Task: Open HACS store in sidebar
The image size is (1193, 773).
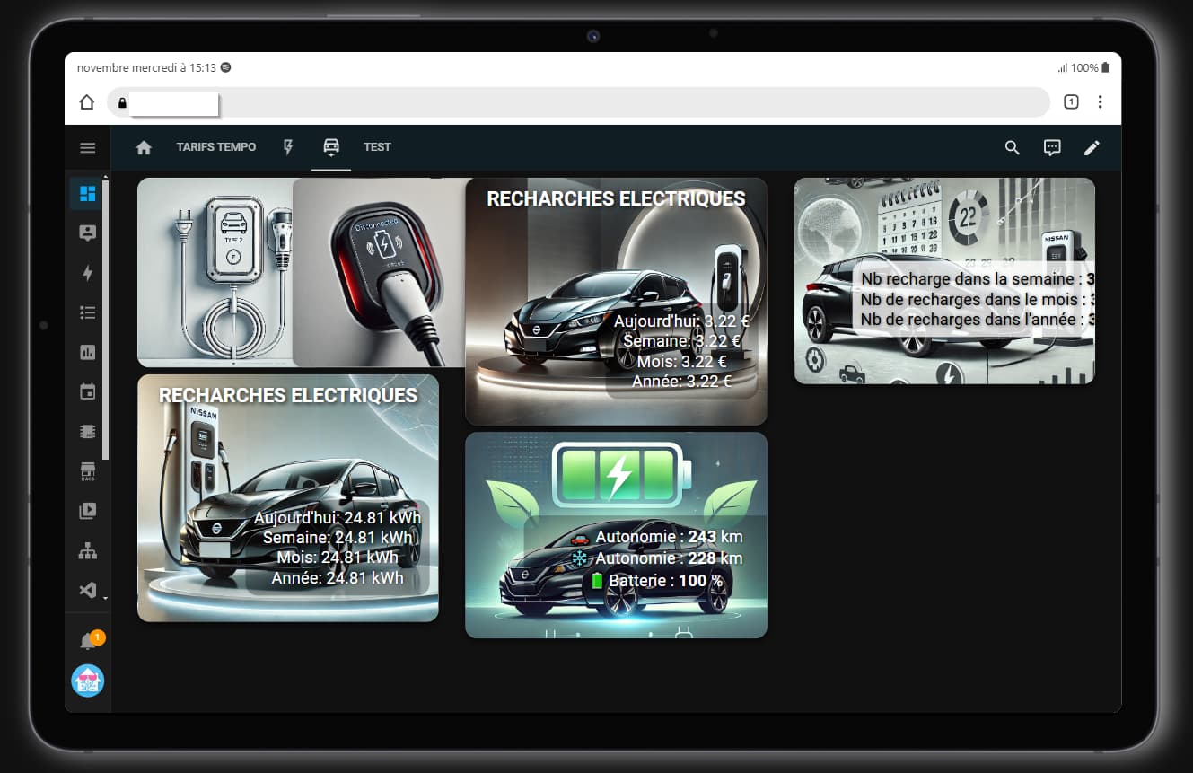Action: click(x=87, y=471)
